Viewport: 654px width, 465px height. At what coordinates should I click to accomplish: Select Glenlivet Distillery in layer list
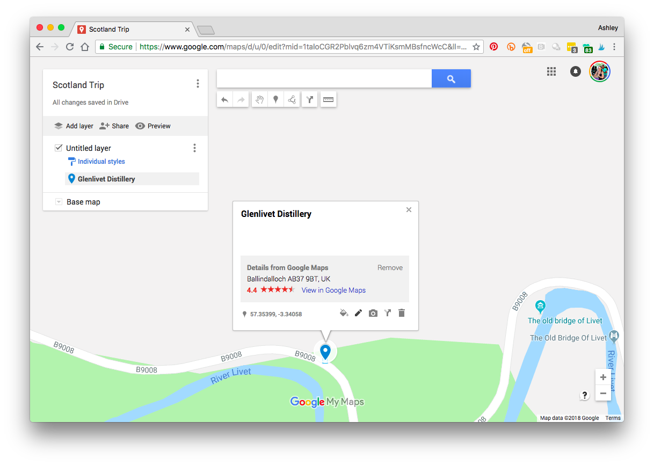click(132, 179)
